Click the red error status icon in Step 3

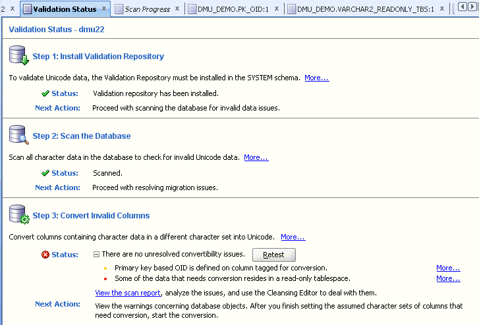(x=45, y=255)
